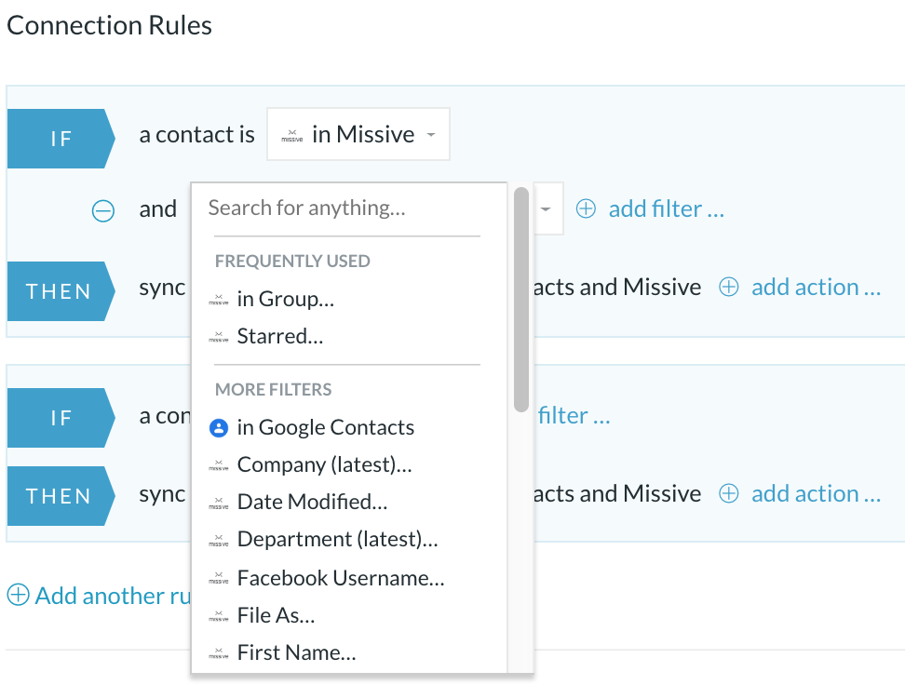Click the first rule's THEN label

point(61,291)
